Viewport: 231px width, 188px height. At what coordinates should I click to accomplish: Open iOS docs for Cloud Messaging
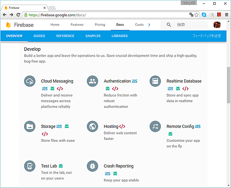pos(45,89)
